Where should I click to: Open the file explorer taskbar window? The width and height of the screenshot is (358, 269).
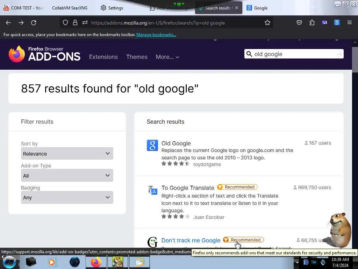139,262
